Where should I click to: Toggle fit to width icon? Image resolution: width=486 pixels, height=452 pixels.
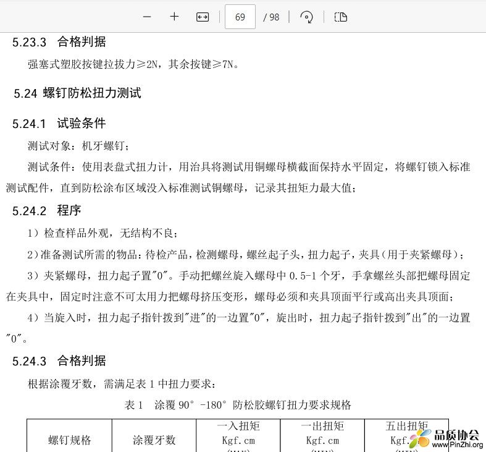point(203,17)
